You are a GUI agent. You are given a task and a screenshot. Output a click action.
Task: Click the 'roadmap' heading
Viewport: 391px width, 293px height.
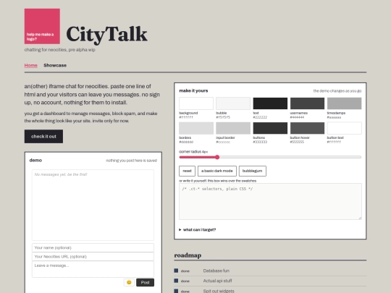pyautogui.click(x=188, y=255)
